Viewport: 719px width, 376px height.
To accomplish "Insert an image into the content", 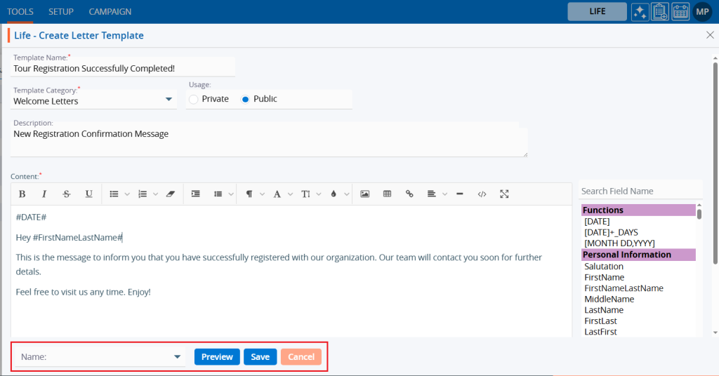I will point(364,194).
